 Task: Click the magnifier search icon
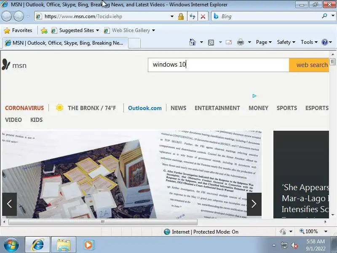coord(324,16)
